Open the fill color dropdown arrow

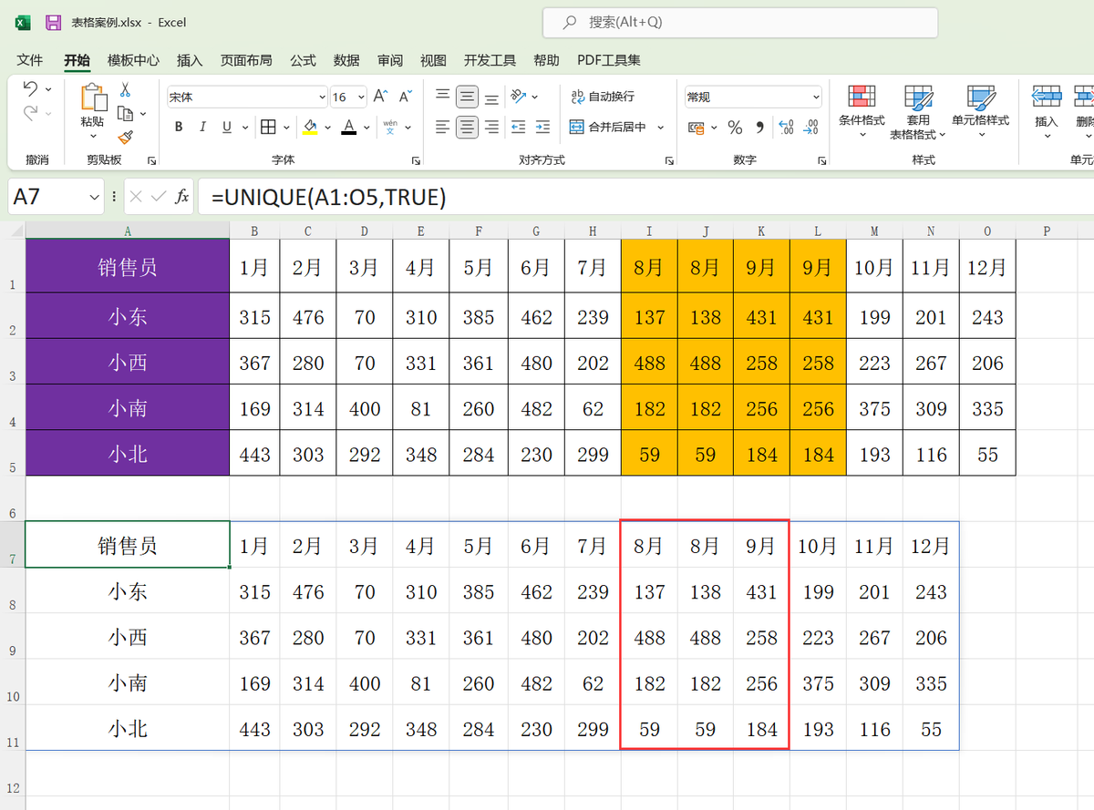(x=328, y=127)
